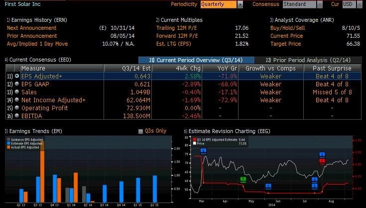The image size is (366, 208).
Task: Click the Past Surprise column header
Action: click(332, 68)
